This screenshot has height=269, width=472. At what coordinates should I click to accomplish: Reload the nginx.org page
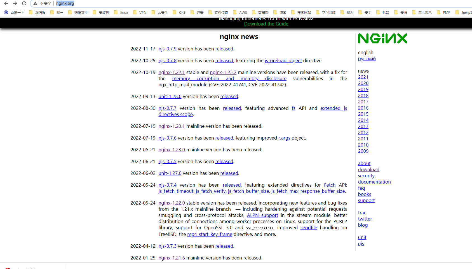[24, 3]
